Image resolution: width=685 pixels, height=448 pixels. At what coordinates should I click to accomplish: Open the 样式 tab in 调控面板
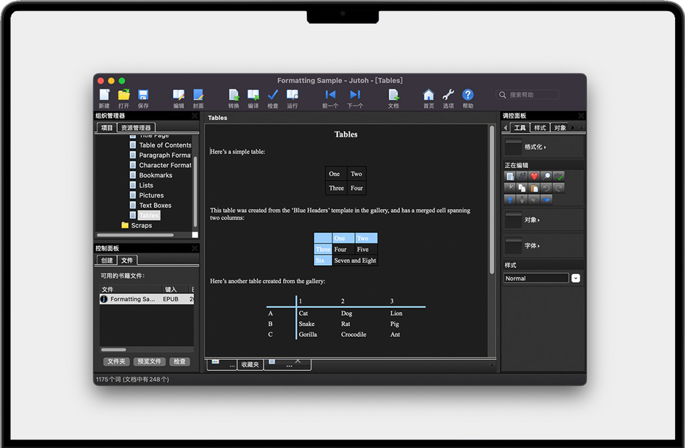pyautogui.click(x=540, y=128)
